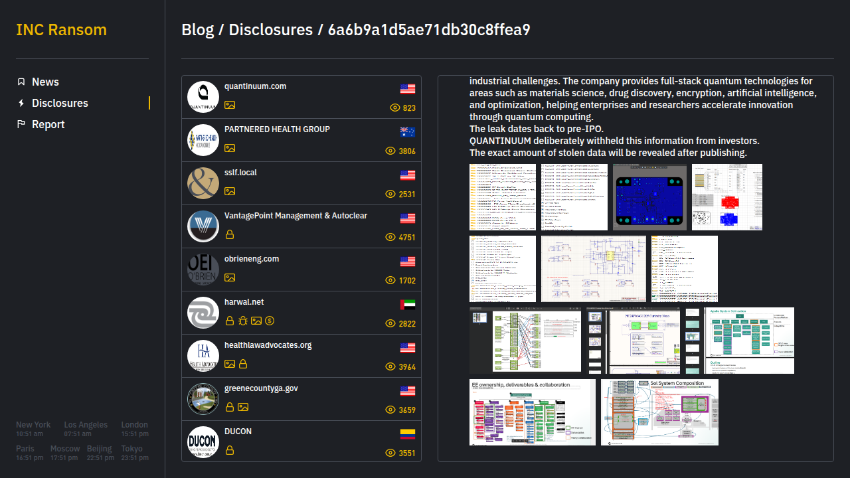Image resolution: width=850 pixels, height=478 pixels.
Task: Click the lock icon under DUCON
Action: pos(230,450)
